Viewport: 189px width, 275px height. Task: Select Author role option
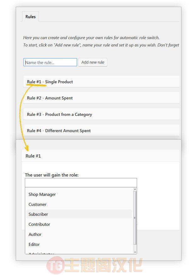click(x=79, y=234)
